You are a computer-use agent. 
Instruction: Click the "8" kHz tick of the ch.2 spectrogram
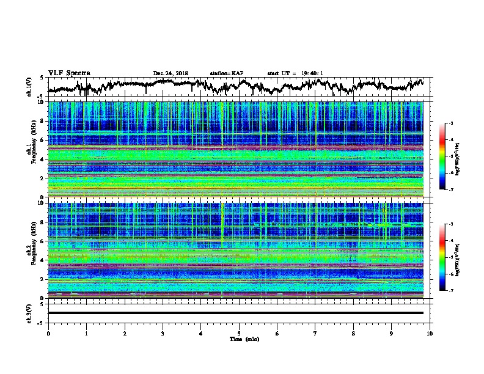point(43,222)
